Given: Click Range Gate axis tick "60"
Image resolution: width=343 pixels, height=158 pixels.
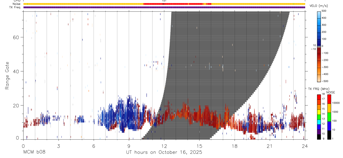Looking at the screenshot, I should point(16,37).
